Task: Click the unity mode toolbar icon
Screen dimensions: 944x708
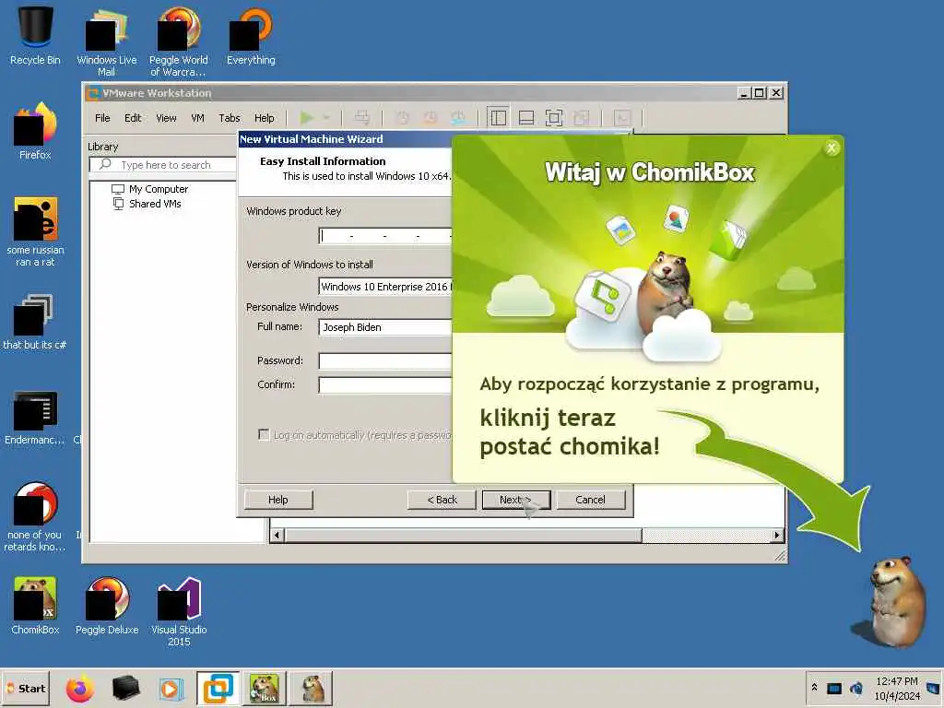Action: [x=582, y=117]
